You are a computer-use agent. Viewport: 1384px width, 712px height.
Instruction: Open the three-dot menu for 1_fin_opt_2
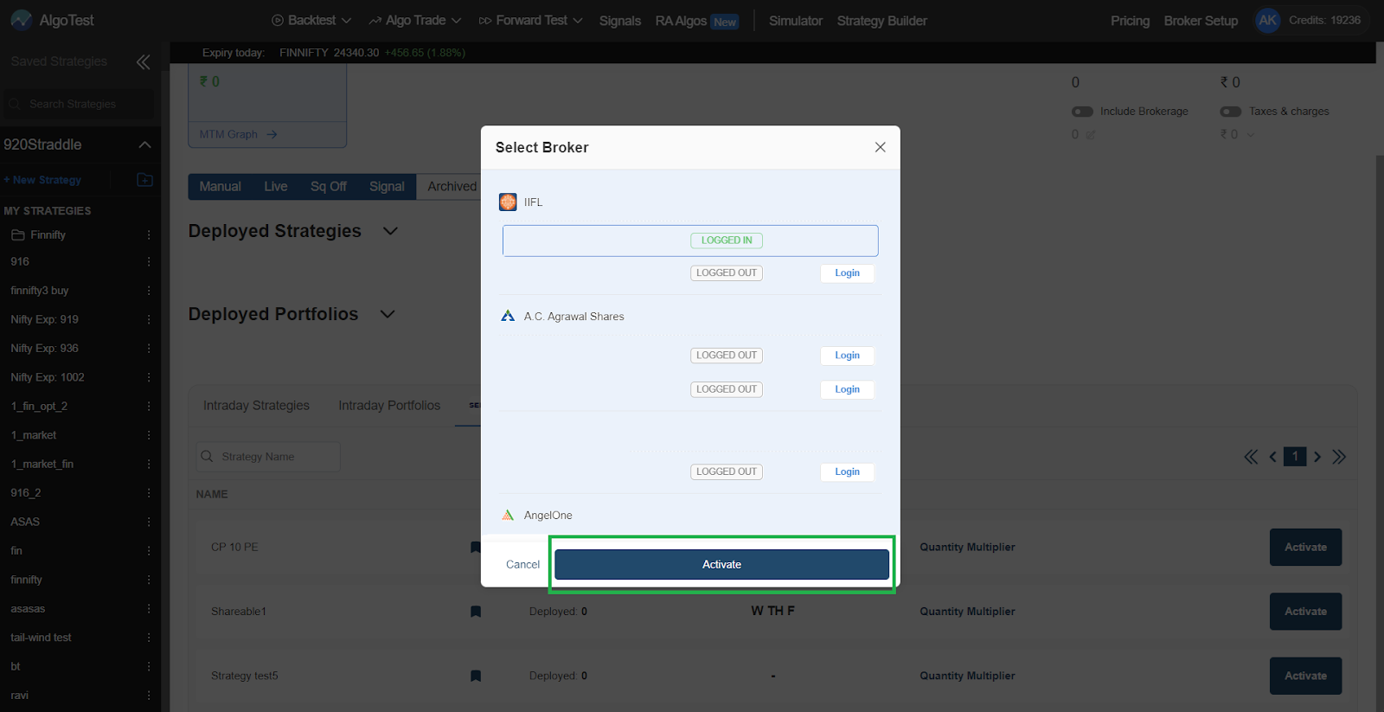(x=149, y=407)
